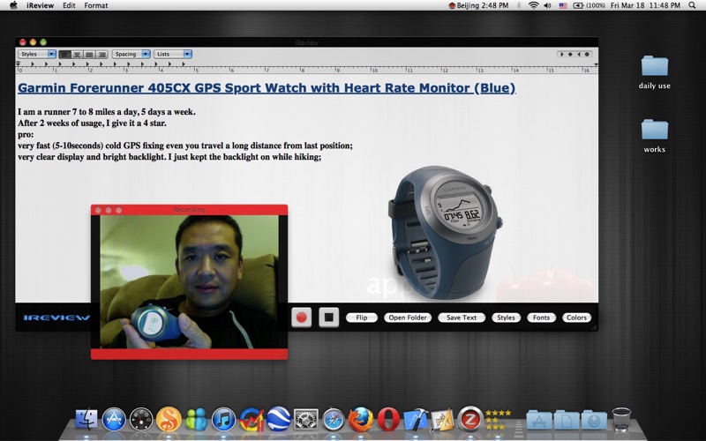Open the Apple menu
Image resolution: width=706 pixels, height=441 pixels.
pyautogui.click(x=13, y=5)
